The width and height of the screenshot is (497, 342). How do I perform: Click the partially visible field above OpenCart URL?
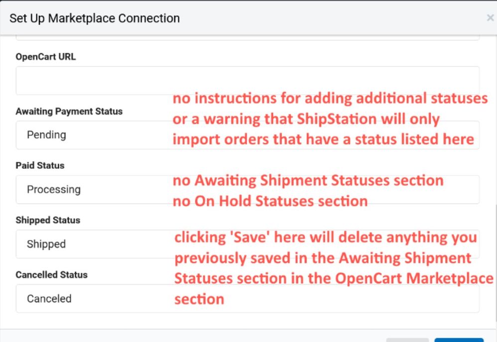click(248, 38)
